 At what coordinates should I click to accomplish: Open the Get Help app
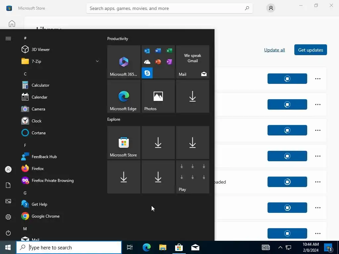tap(60, 204)
